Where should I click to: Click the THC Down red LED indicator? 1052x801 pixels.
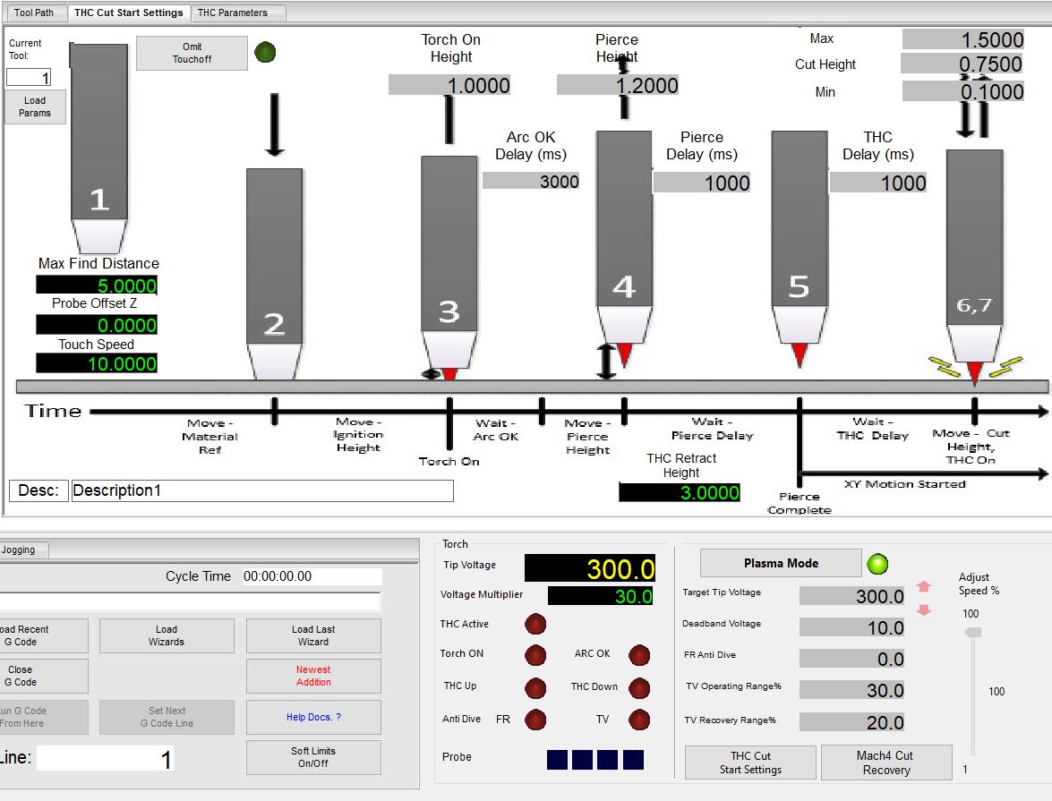click(x=639, y=688)
